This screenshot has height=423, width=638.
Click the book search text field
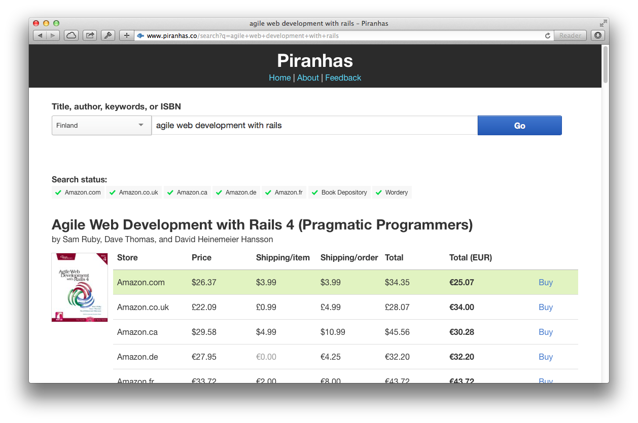(314, 125)
